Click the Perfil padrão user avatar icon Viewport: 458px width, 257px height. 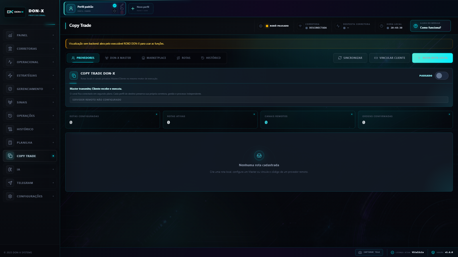[x=71, y=9]
